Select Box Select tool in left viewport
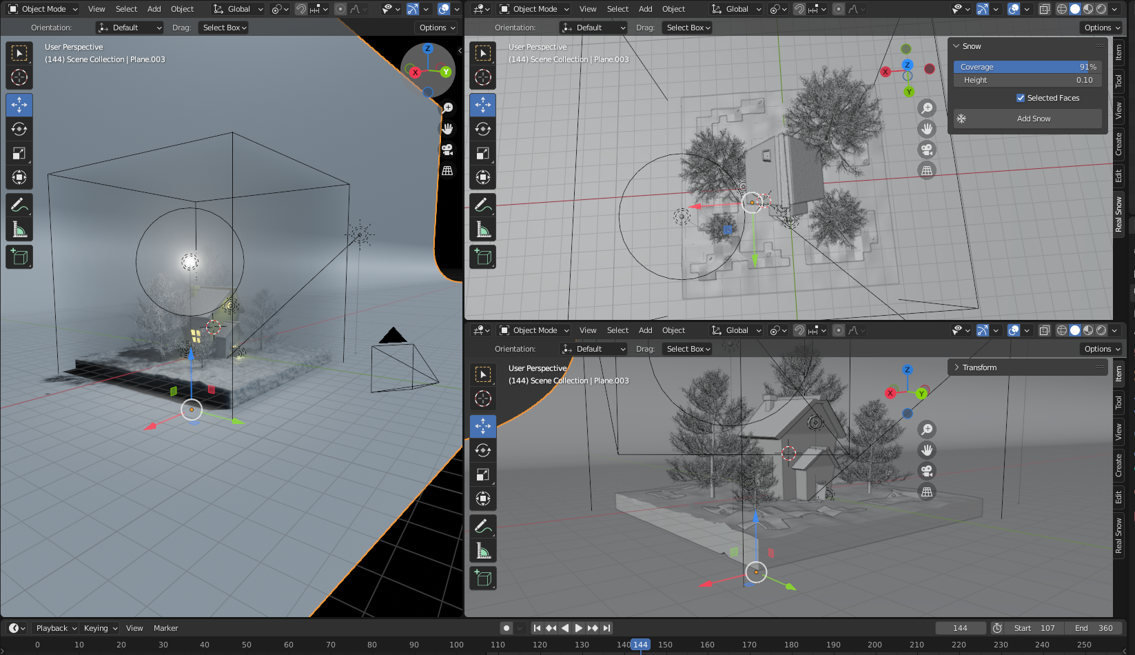The width and height of the screenshot is (1135, 655). pyautogui.click(x=19, y=53)
